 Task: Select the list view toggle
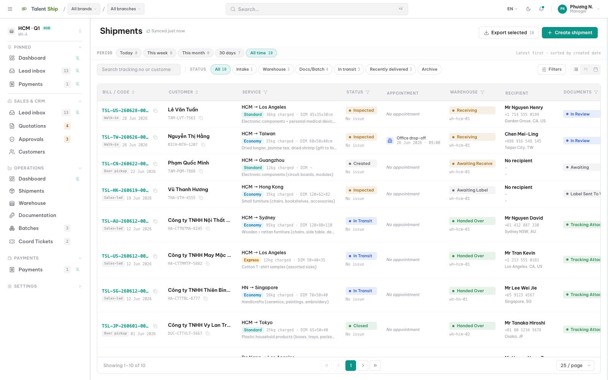coord(576,69)
